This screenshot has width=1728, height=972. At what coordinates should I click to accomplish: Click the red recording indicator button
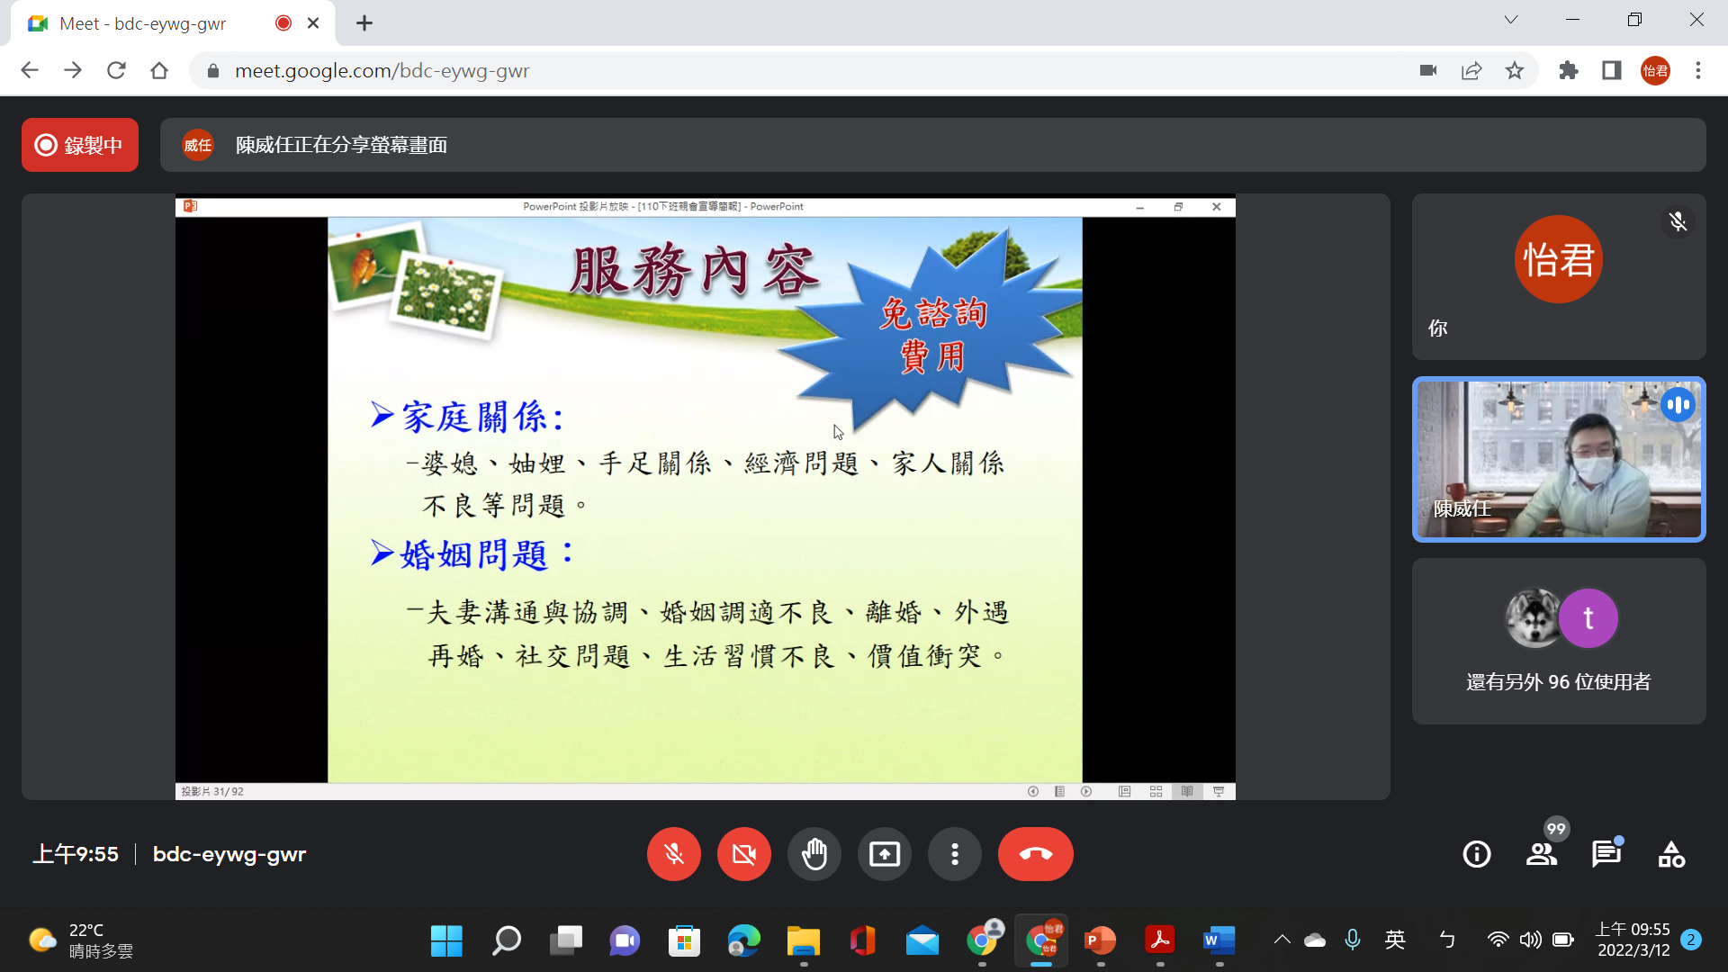coord(80,145)
